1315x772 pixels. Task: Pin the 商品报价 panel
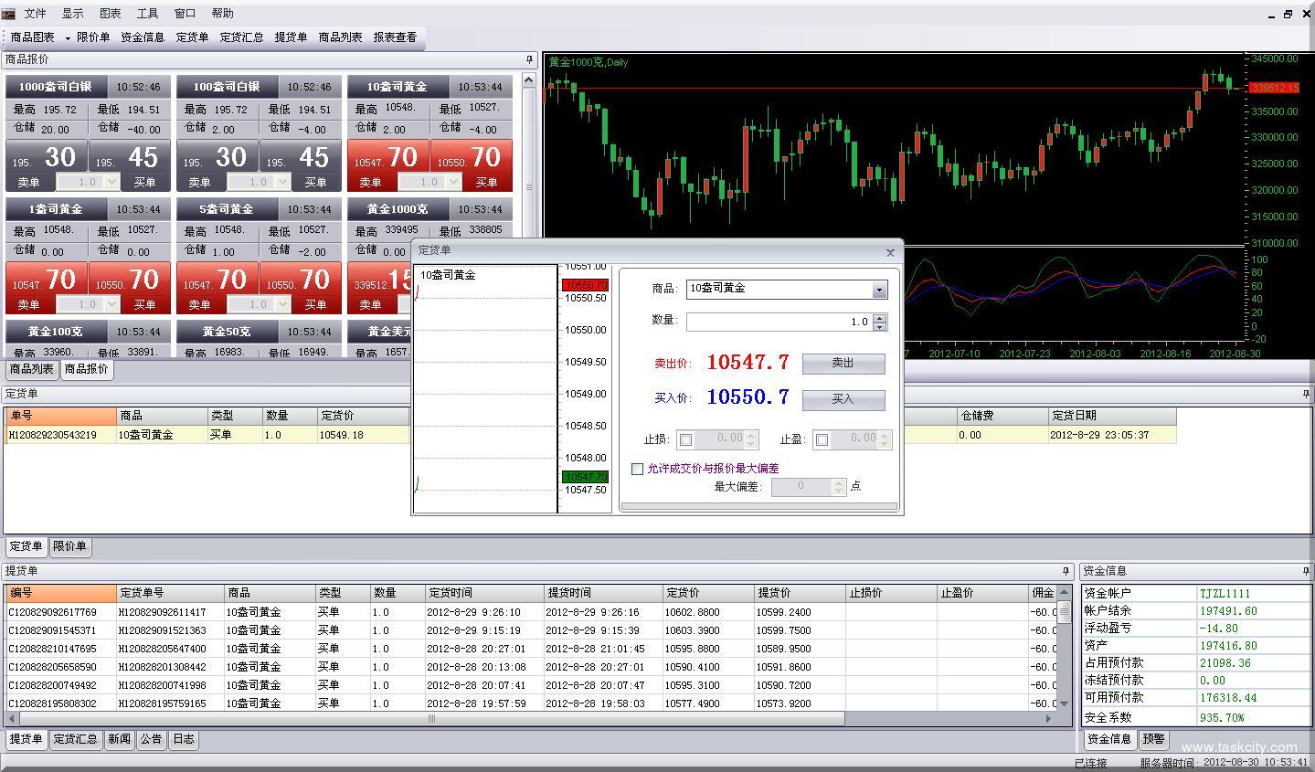click(x=529, y=59)
